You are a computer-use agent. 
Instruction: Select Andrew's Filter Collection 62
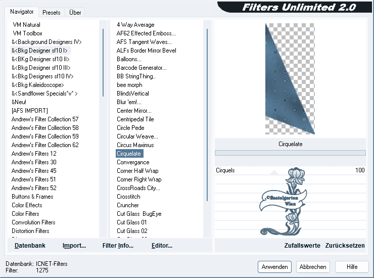45,145
